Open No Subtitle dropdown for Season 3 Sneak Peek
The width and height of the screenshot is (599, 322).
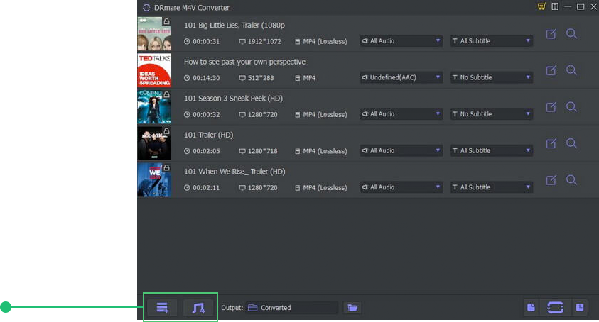[492, 114]
